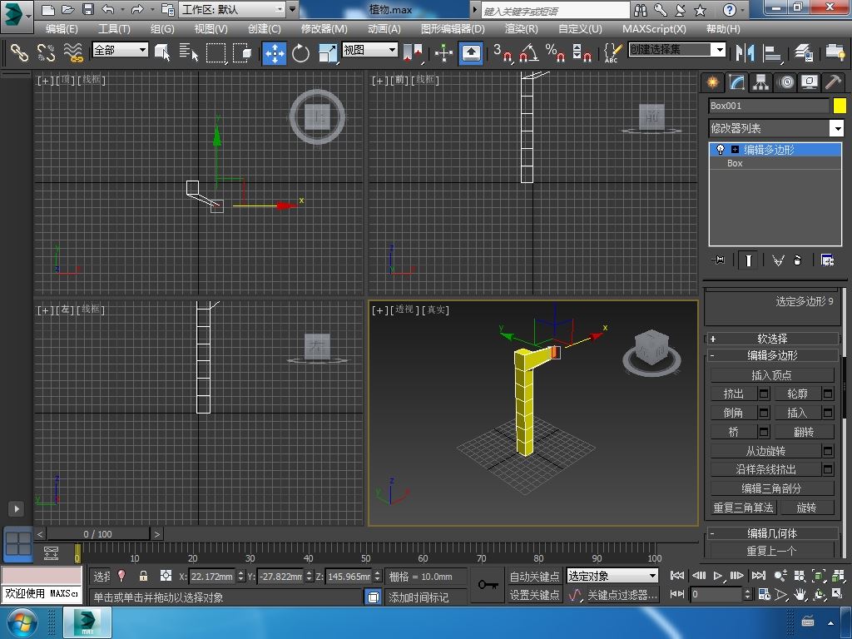Click the Select and Link chain icon
Screen dimensions: 852x639
click(x=18, y=52)
